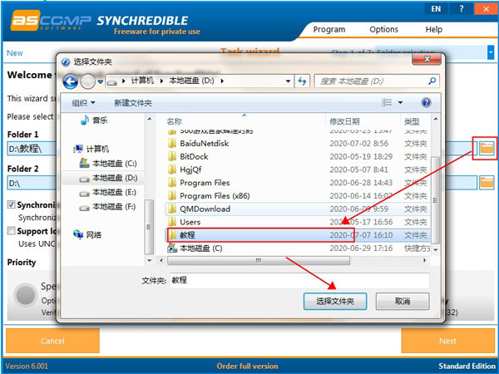Click the 取消 button
Viewport: 499px width, 374px height.
[x=403, y=301]
